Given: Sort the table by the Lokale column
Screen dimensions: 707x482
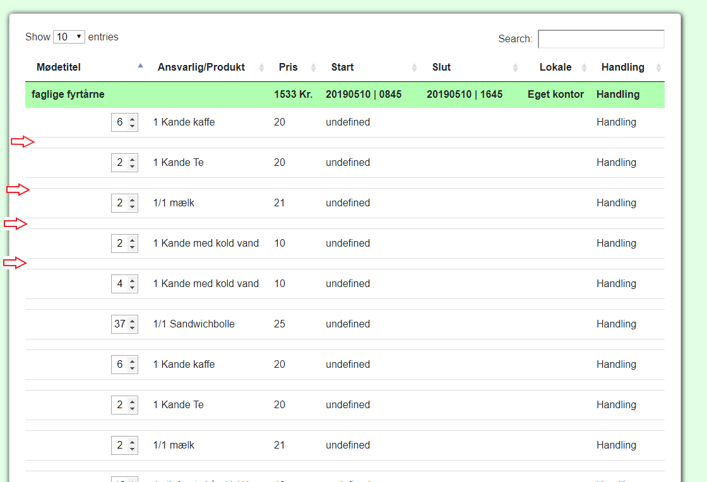Looking at the screenshot, I should (x=555, y=67).
